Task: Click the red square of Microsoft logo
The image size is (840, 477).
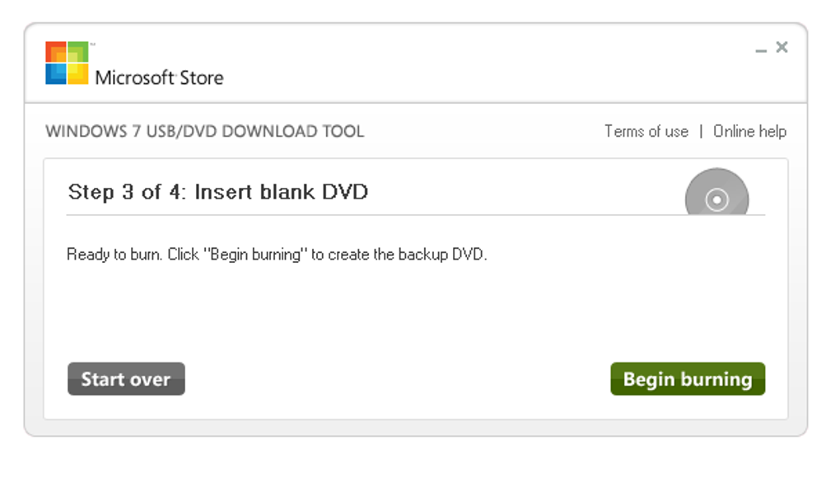Action: (55, 53)
